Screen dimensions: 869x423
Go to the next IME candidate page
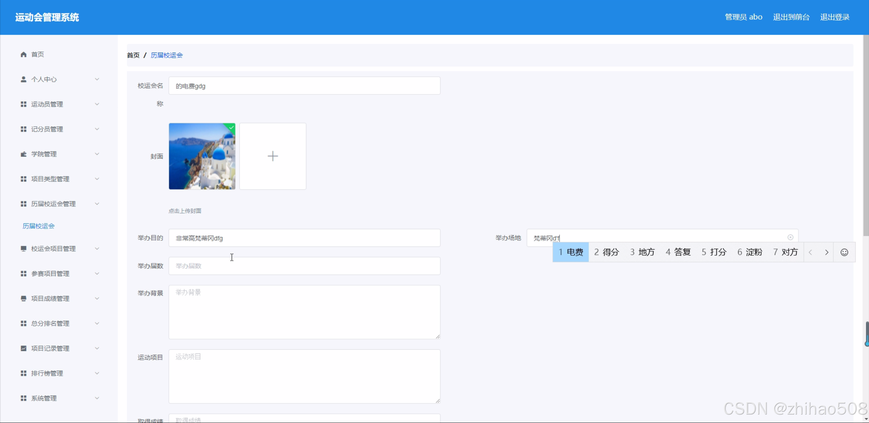(x=827, y=252)
